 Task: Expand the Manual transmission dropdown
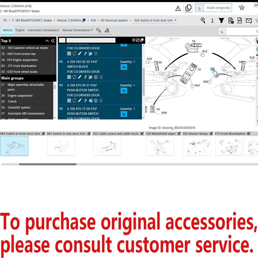pos(78,30)
